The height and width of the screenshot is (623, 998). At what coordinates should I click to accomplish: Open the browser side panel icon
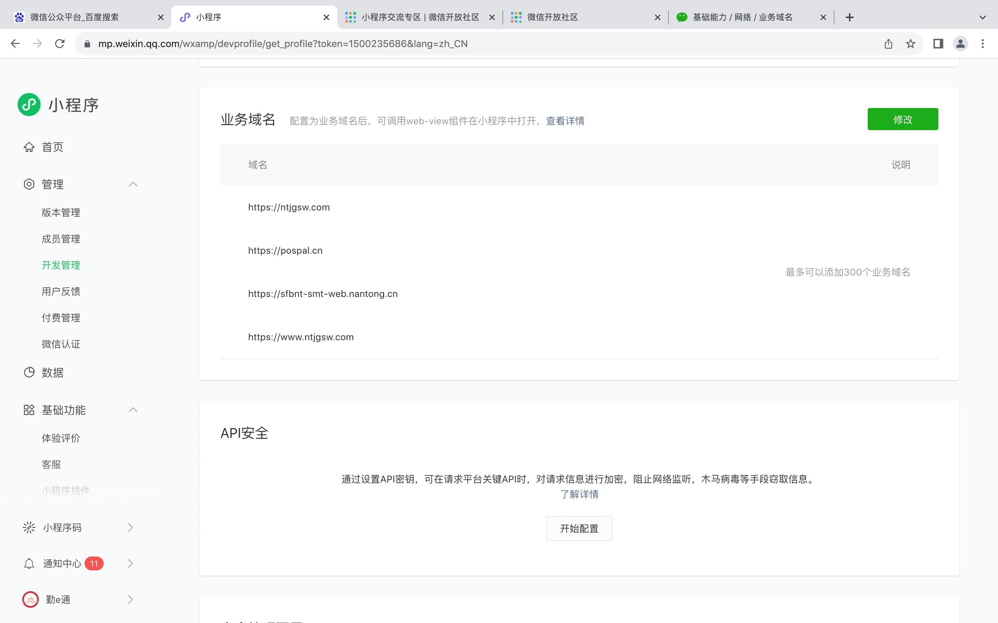pos(938,44)
